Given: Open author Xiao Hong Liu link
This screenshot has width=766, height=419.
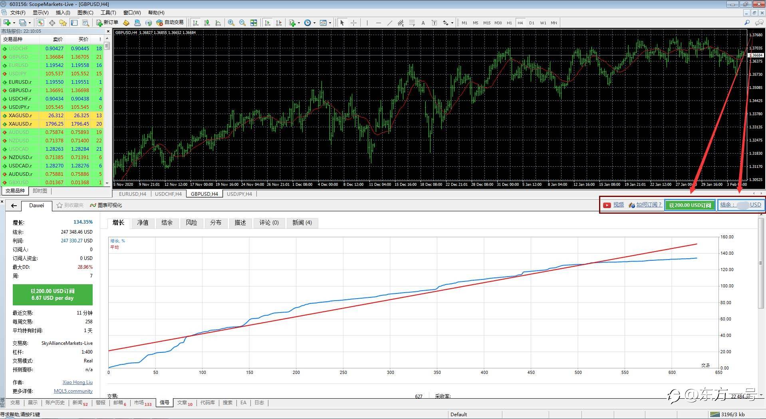Looking at the screenshot, I should 77,382.
